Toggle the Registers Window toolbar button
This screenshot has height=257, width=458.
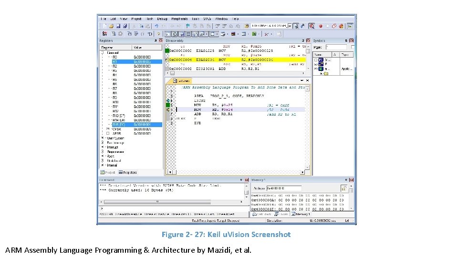pyautogui.click(x=188, y=34)
